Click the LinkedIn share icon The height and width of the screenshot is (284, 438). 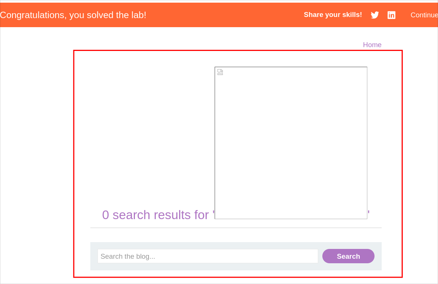[392, 15]
